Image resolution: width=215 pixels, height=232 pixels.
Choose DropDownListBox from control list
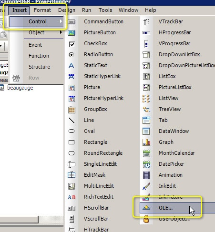pos(179,54)
